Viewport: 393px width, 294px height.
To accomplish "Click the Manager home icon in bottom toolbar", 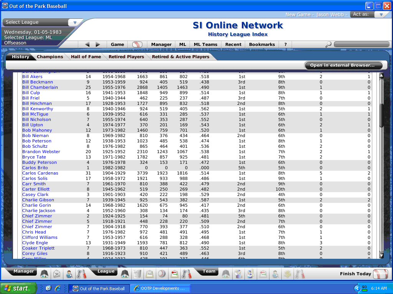I will click(45, 274).
